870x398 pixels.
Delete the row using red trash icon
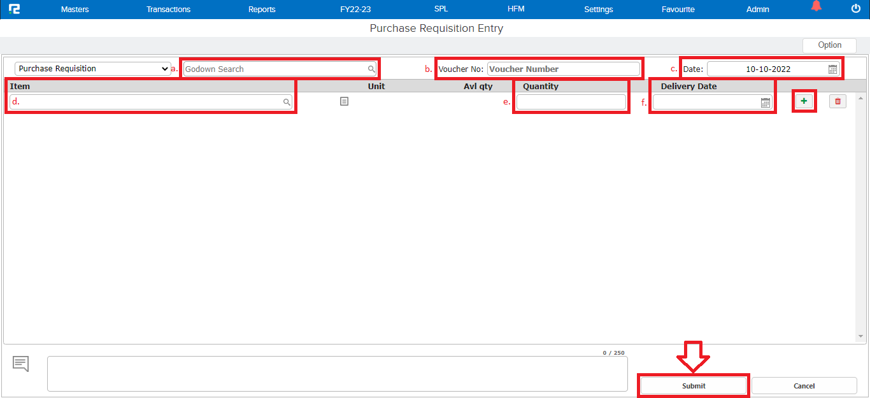pos(838,101)
